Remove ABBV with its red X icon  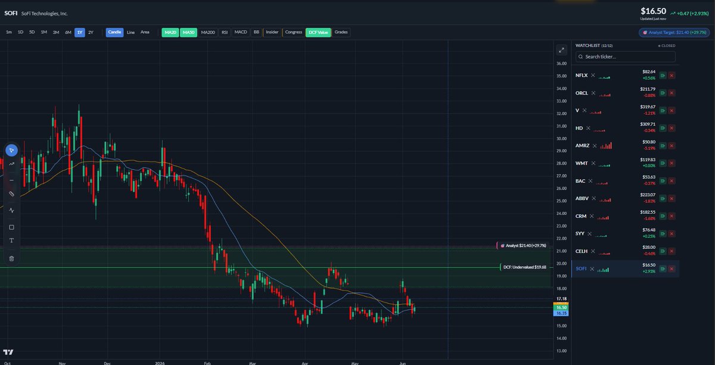click(x=672, y=199)
